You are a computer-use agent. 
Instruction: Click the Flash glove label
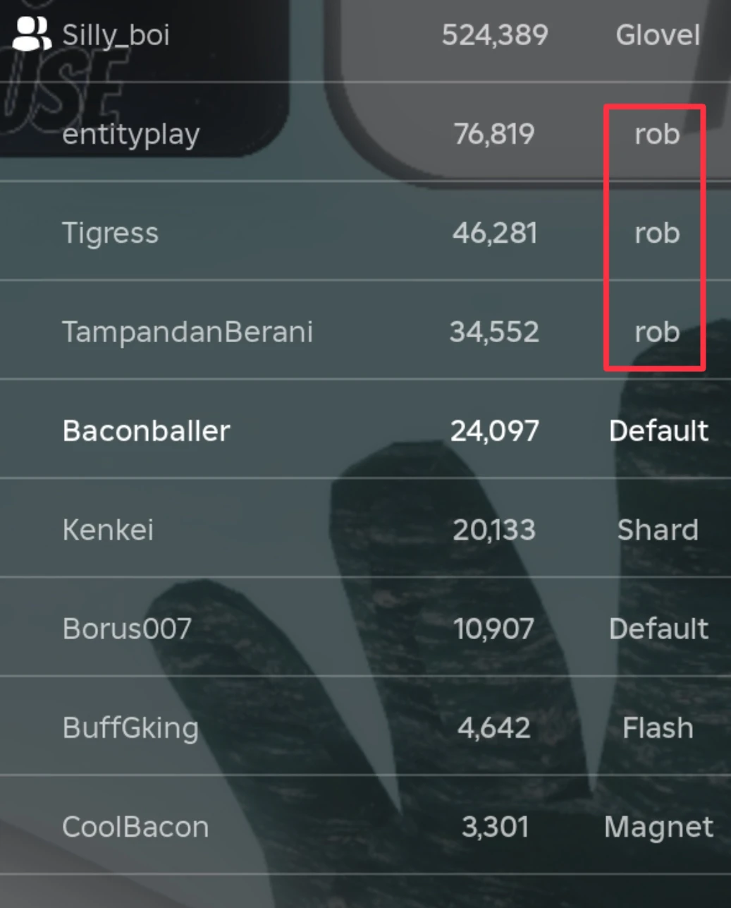[658, 727]
